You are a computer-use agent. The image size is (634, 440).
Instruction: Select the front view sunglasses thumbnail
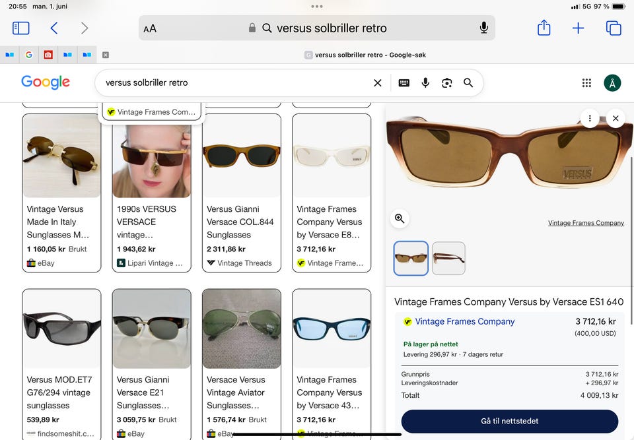click(411, 258)
